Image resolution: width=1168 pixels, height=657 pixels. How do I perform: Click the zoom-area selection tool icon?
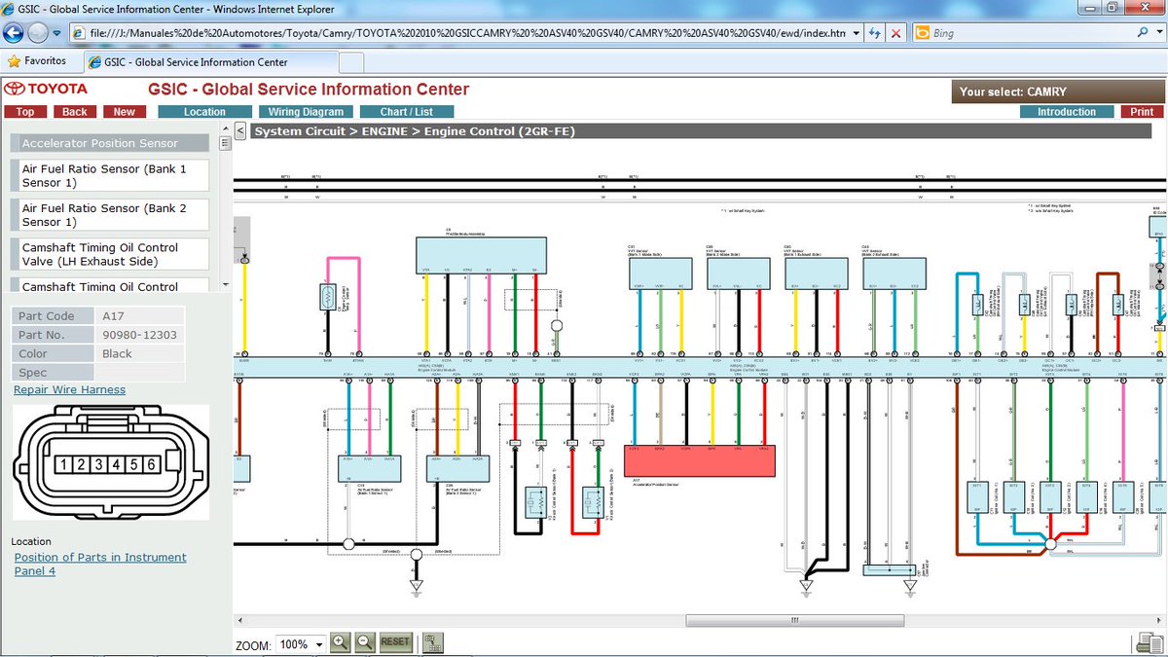(433, 642)
